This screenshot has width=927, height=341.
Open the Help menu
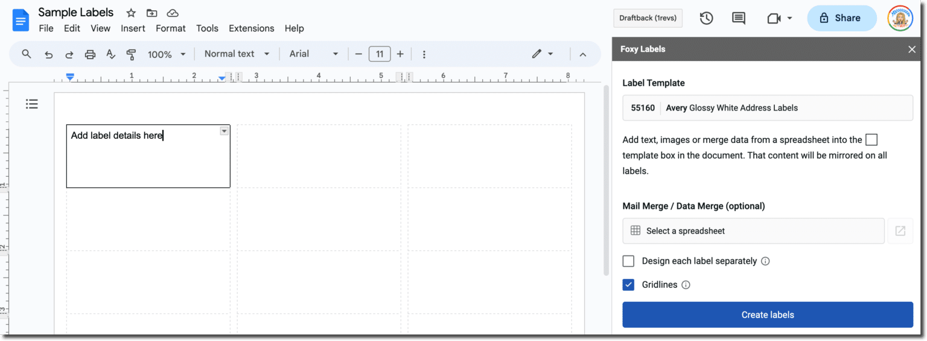pos(295,28)
